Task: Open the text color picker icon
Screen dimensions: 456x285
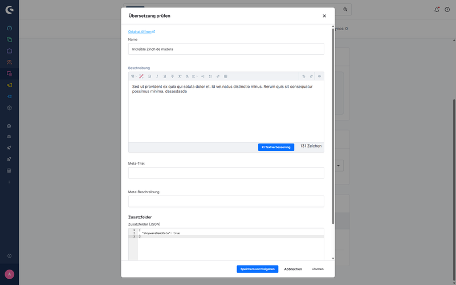Action: pyautogui.click(x=141, y=76)
